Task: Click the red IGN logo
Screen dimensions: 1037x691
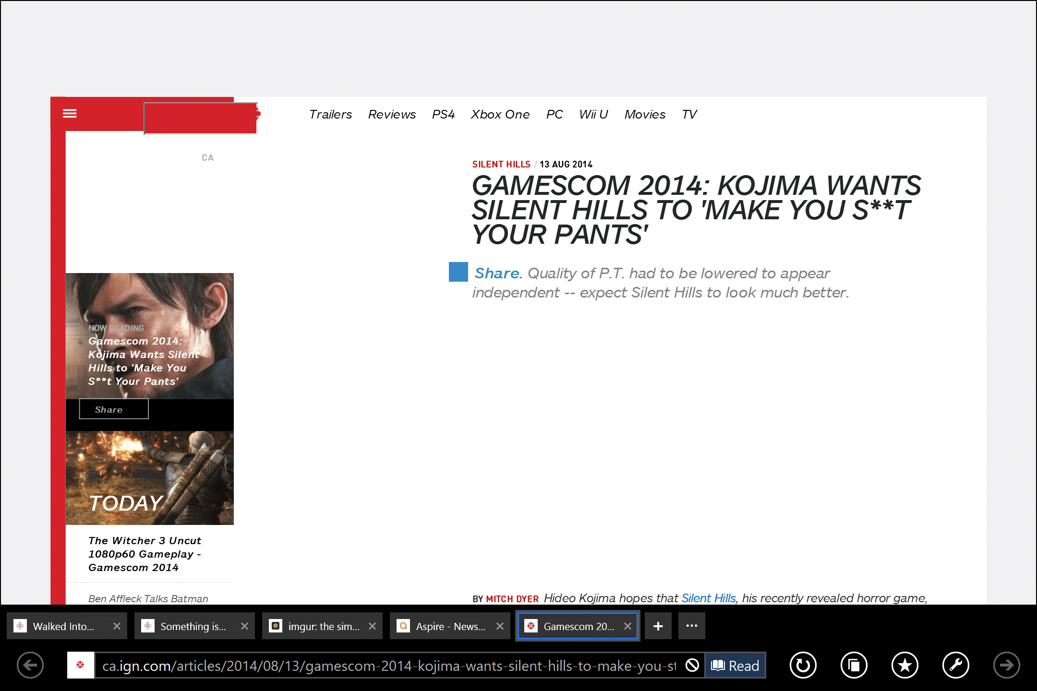Action: (201, 118)
